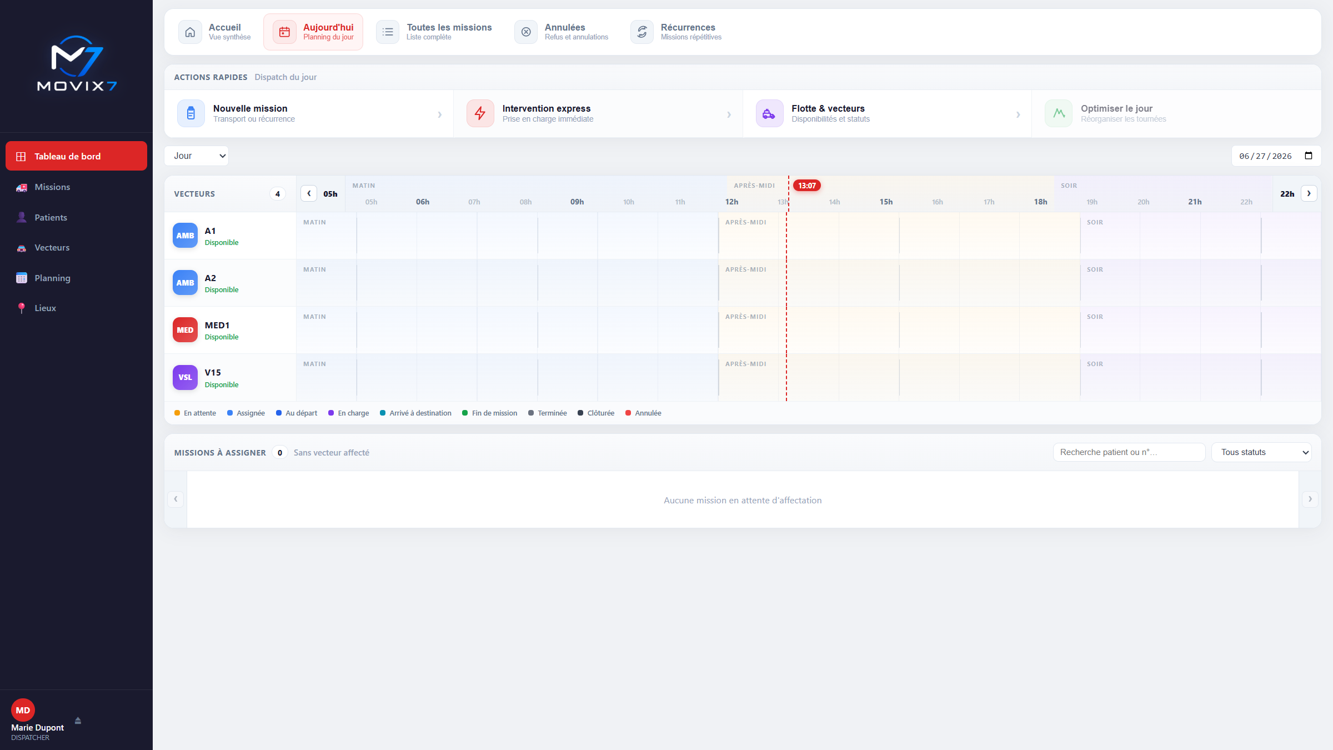Image resolution: width=1333 pixels, height=750 pixels.
Task: Show next unassigned missions with right arrow
Action: point(1310,499)
